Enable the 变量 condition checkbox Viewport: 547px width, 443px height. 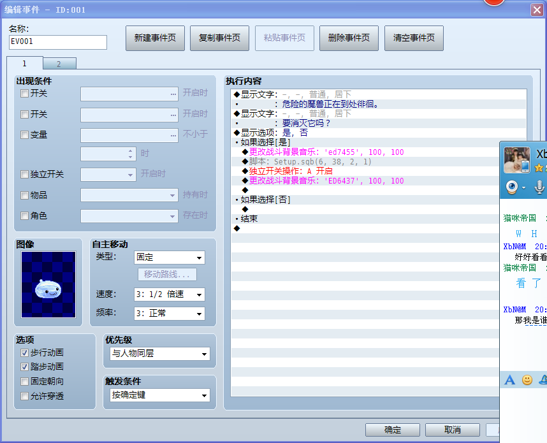tap(24, 135)
